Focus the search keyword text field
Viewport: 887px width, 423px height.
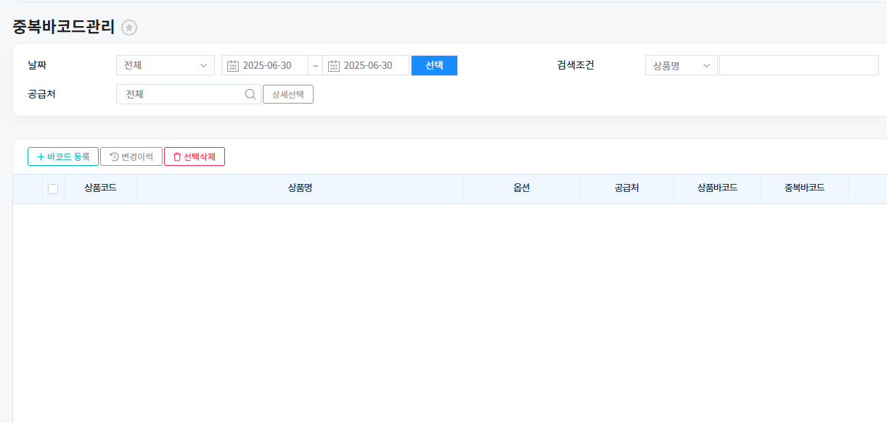[798, 66]
